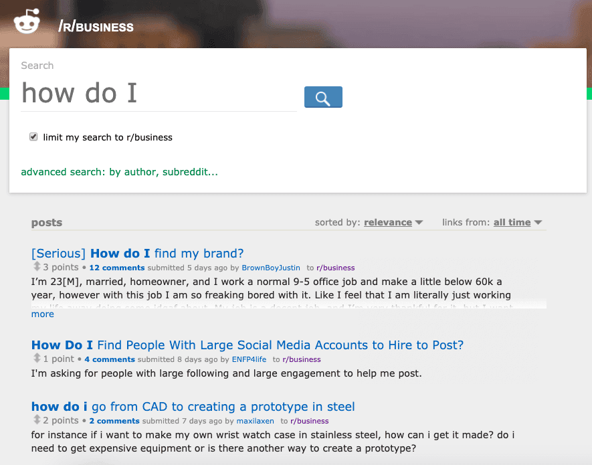592x465 pixels.
Task: Click 'advanced search: by author, subreddit...'
Action: pos(119,172)
